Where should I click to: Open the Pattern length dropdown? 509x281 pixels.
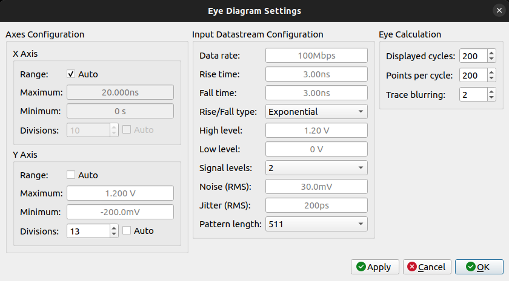click(316, 224)
